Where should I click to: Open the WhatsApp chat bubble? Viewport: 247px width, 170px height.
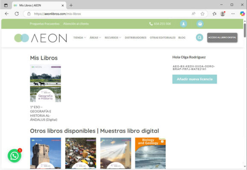tap(15, 156)
